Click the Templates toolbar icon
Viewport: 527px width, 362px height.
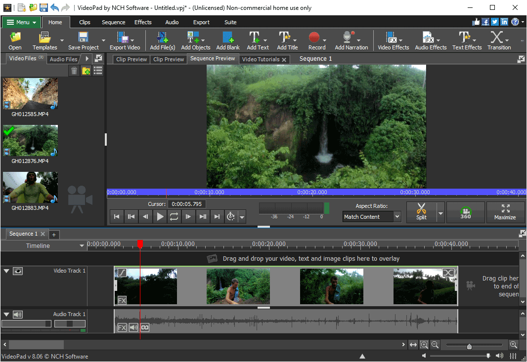pos(44,40)
